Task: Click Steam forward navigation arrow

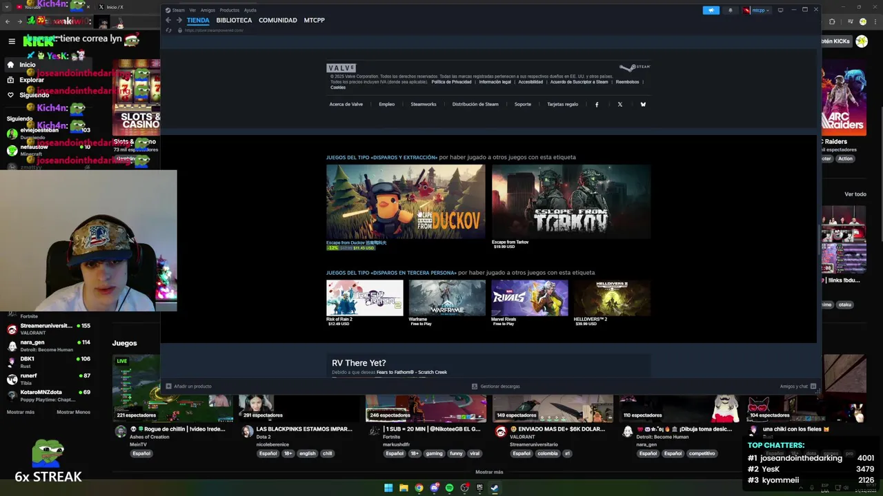Action: click(179, 20)
